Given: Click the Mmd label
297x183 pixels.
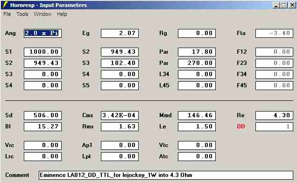Looking at the screenshot, I should point(165,115).
